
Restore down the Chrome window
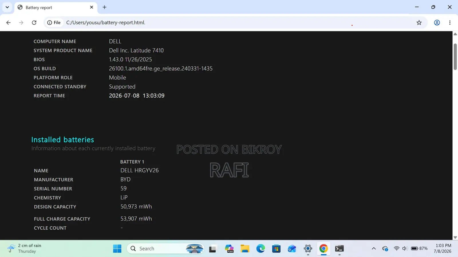tap(433, 7)
